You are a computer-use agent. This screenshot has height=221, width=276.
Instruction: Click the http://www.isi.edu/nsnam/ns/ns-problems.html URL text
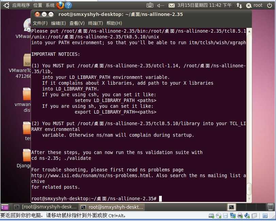91,176
